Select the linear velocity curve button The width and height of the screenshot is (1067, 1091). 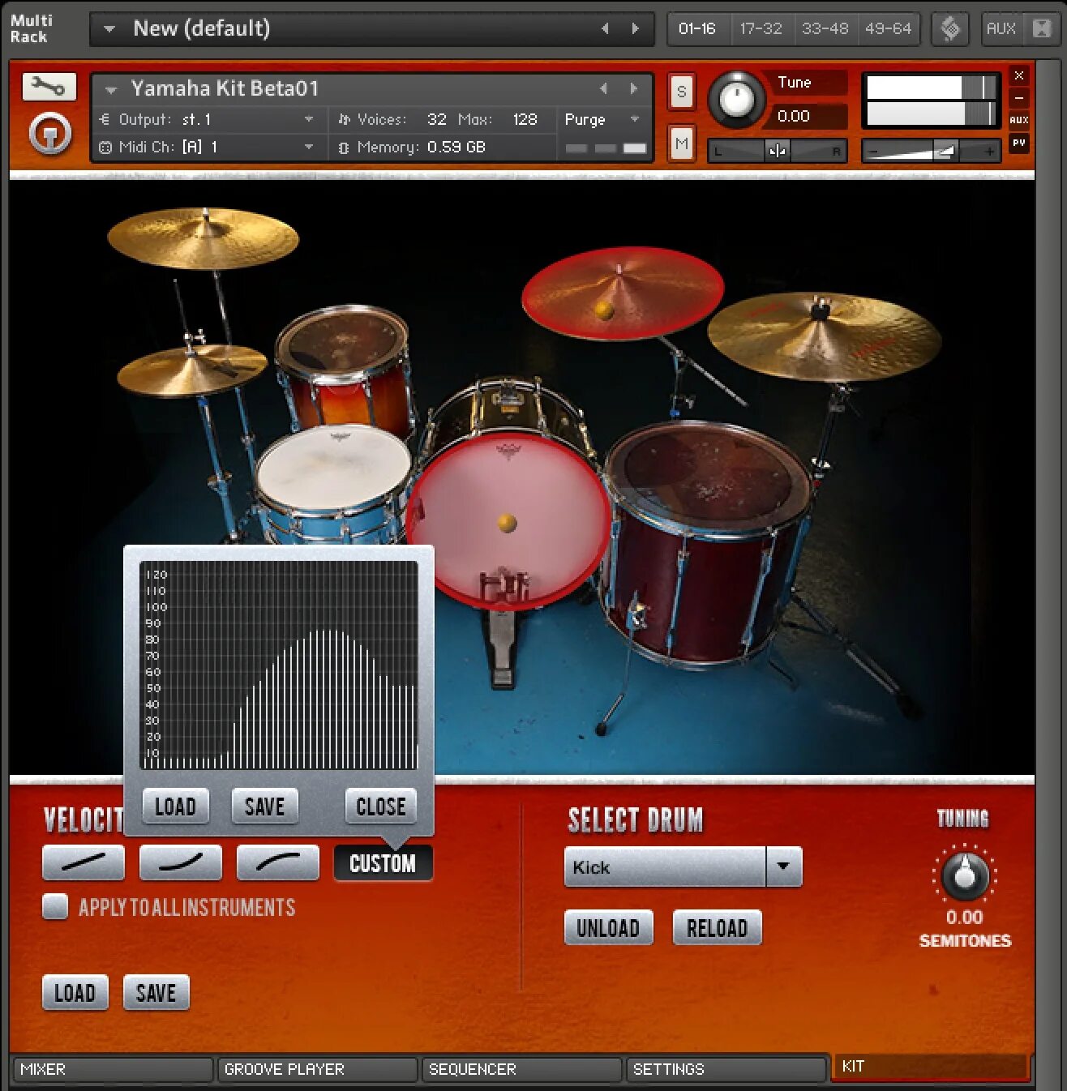[x=84, y=862]
